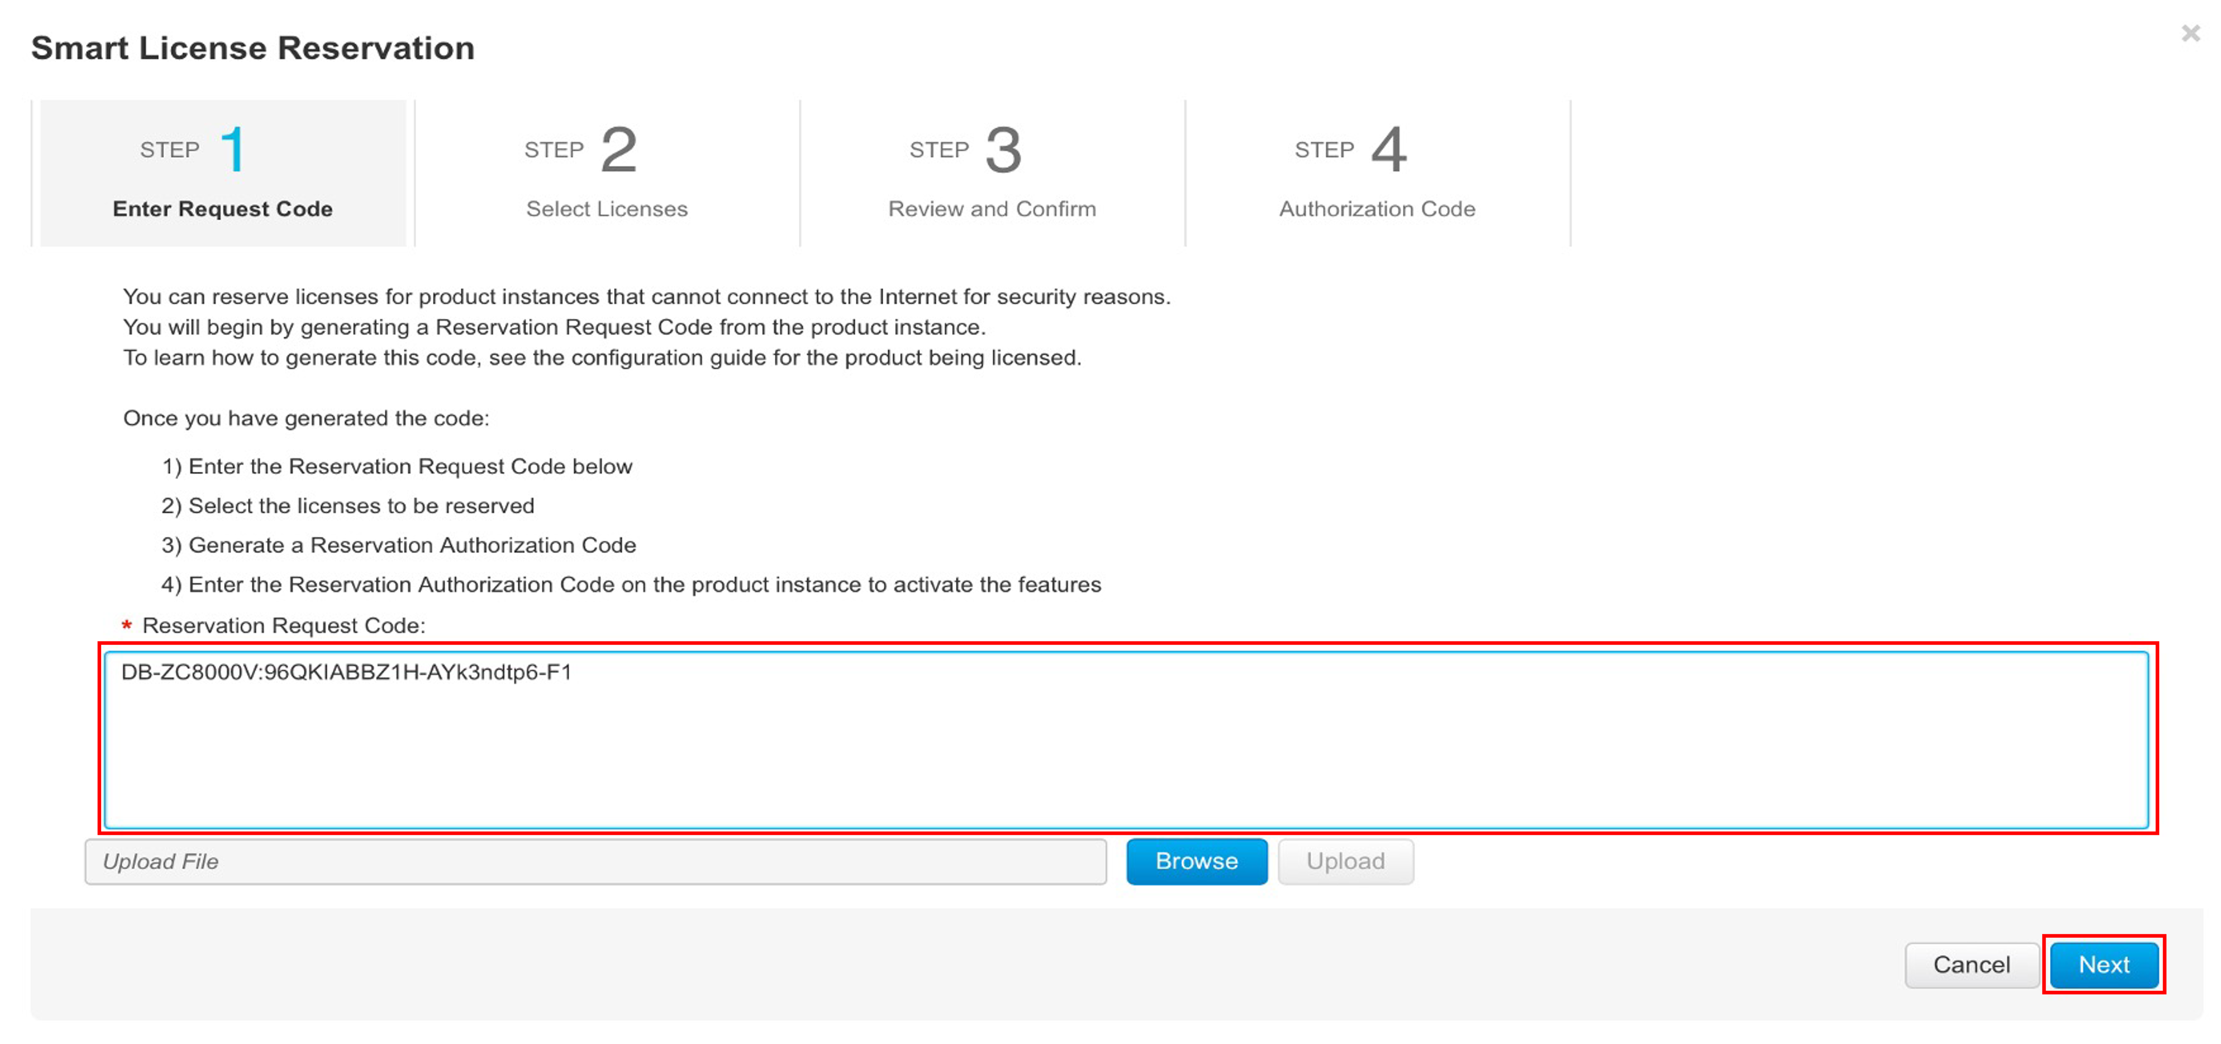
Task: Click the 'Reservation Request Code:' label
Action: coord(284,626)
